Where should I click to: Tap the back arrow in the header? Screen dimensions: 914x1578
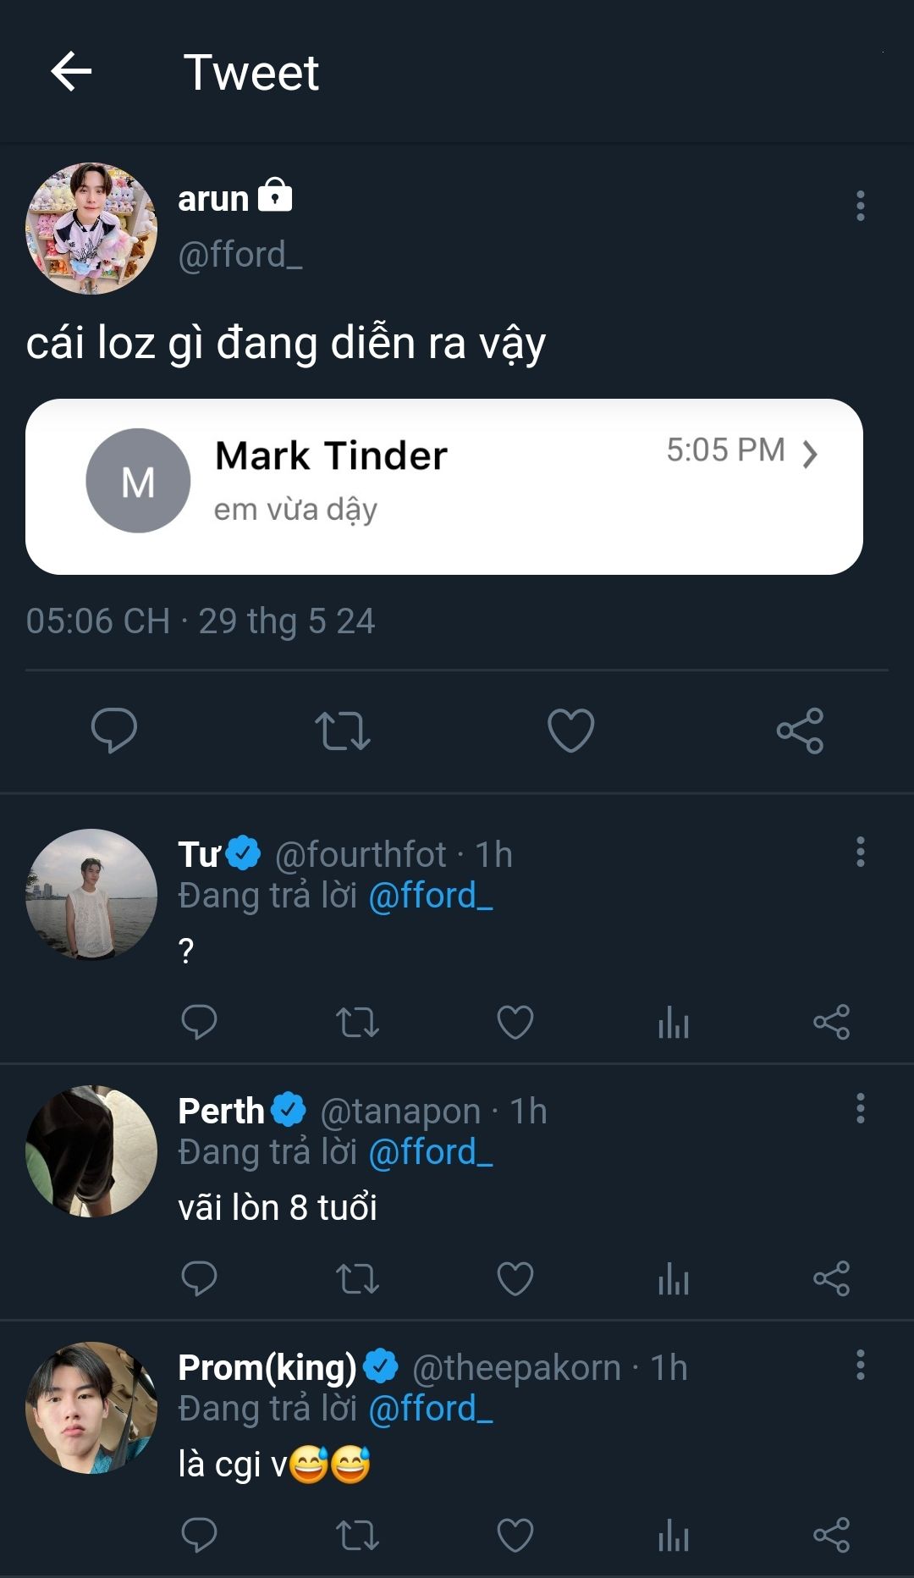point(71,71)
